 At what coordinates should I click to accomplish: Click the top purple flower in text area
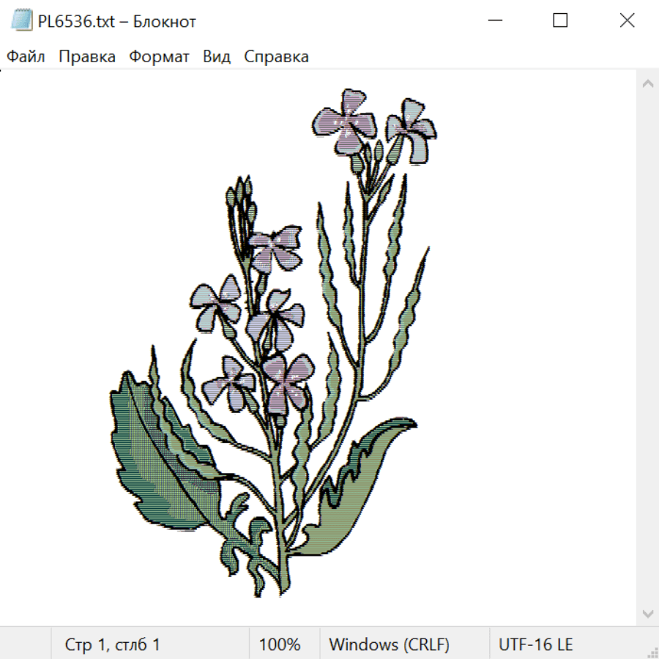[345, 122]
